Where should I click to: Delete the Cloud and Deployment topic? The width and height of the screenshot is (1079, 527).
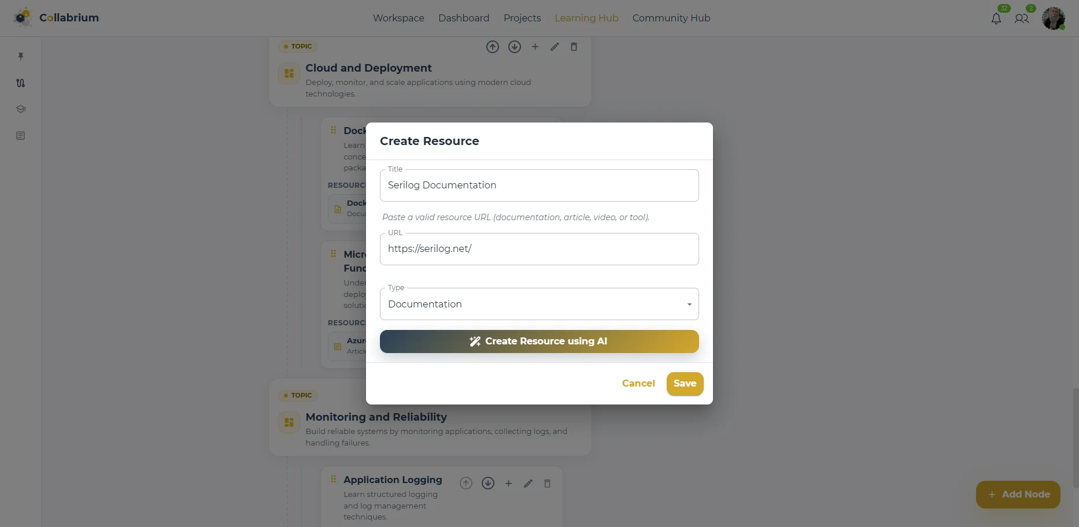(574, 47)
